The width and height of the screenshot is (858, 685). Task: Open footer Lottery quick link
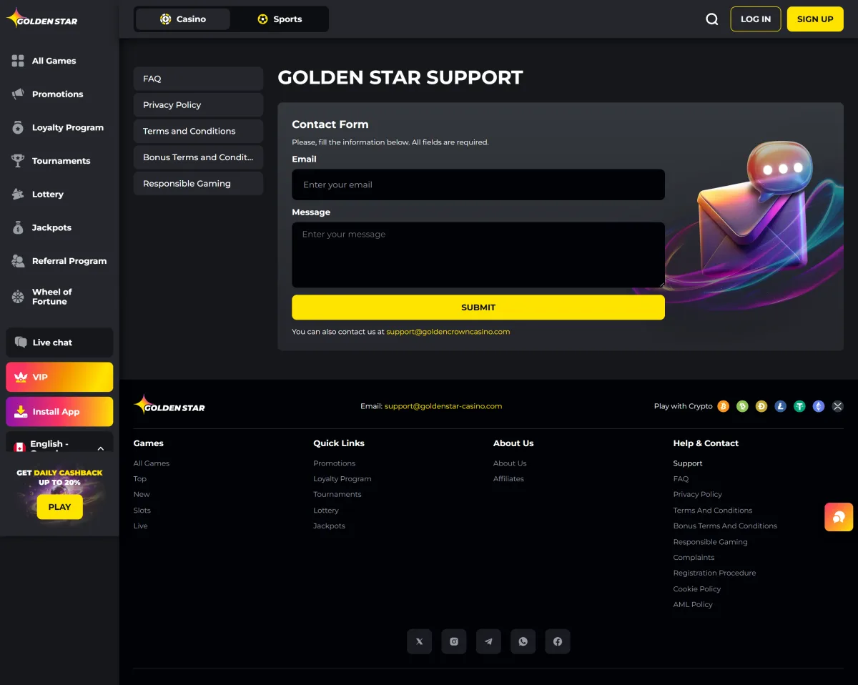(326, 511)
